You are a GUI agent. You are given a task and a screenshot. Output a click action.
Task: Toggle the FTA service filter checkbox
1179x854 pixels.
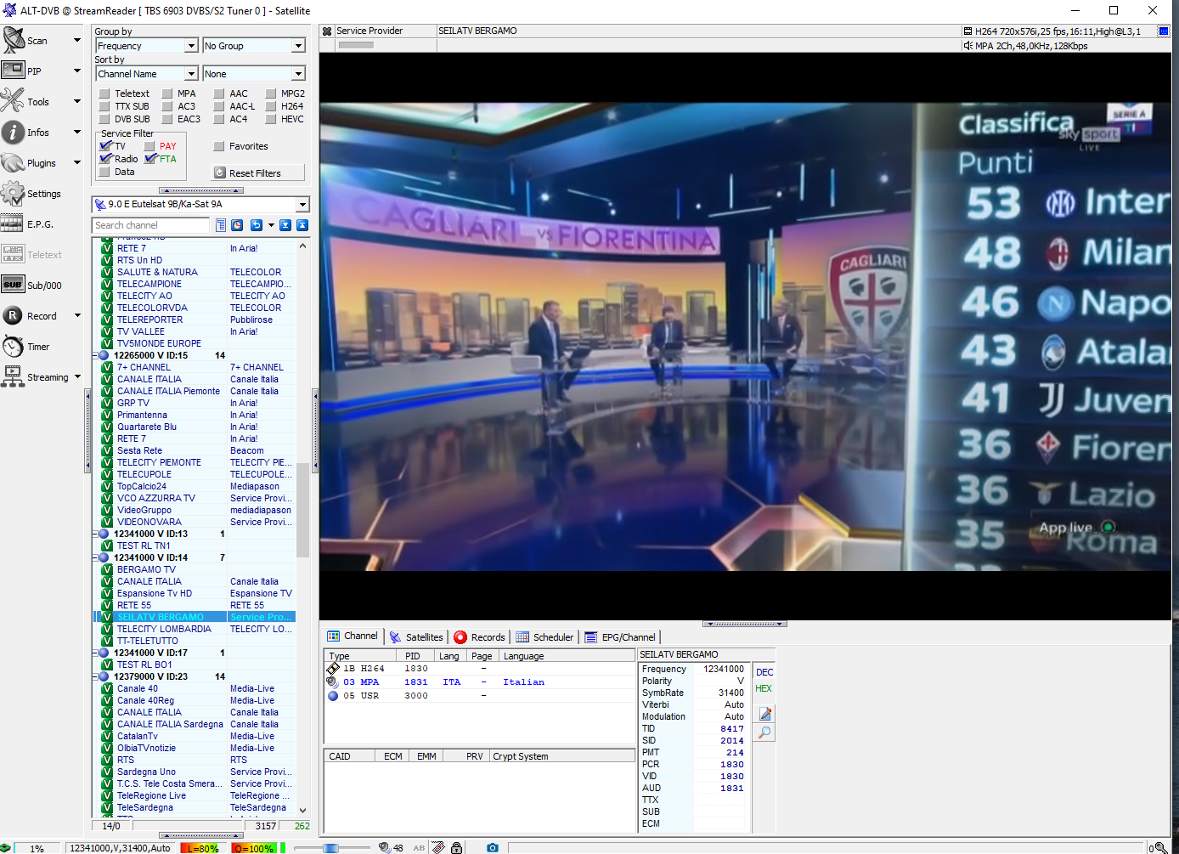(149, 159)
